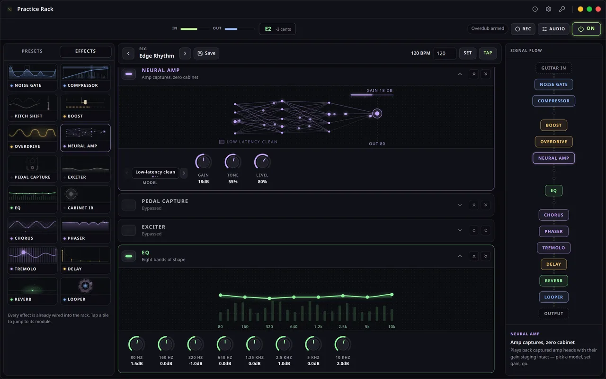Open the Low-latency clean model selector
This screenshot has height=379, width=606.
(155, 172)
